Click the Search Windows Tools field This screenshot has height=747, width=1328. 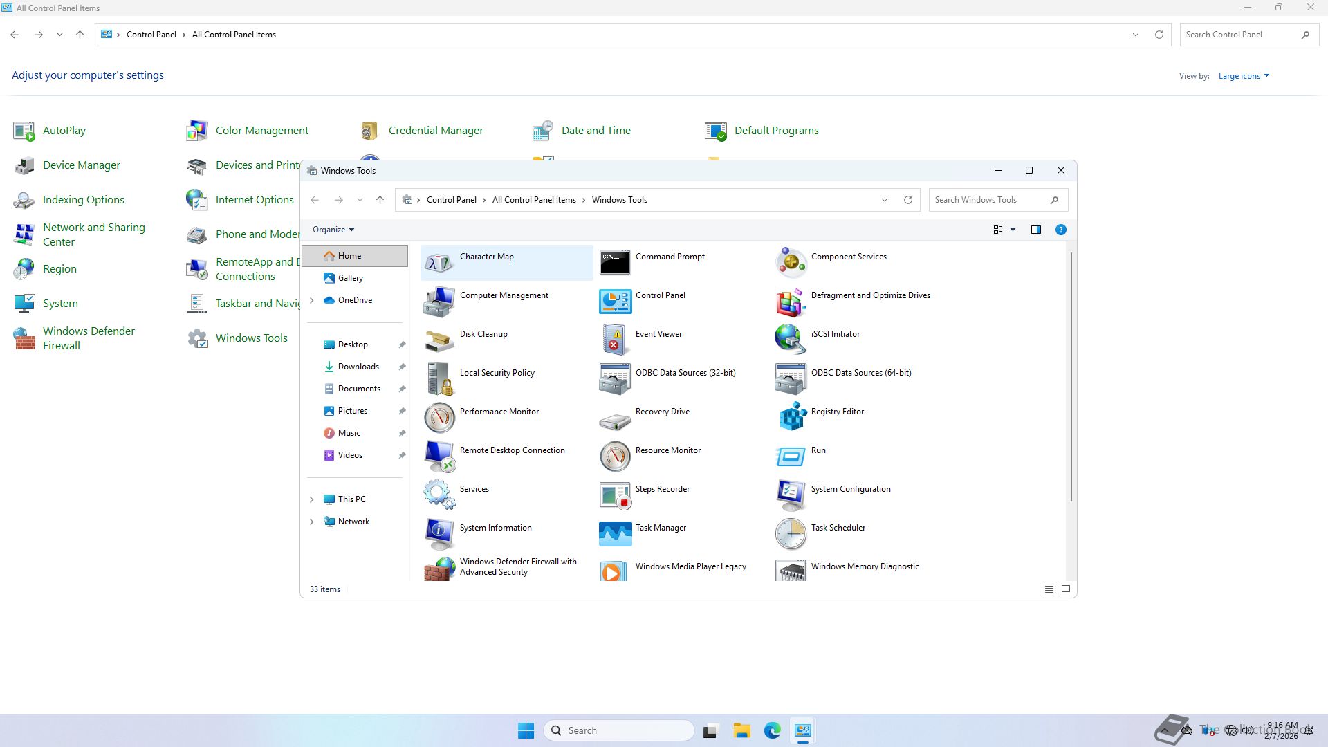coord(989,200)
